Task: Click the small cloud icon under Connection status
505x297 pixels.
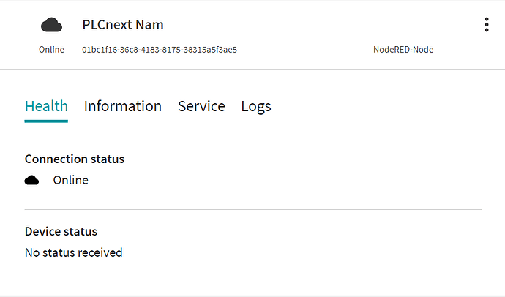Action: point(31,180)
